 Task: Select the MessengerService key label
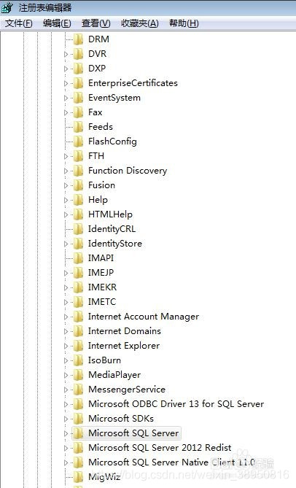pos(127,390)
